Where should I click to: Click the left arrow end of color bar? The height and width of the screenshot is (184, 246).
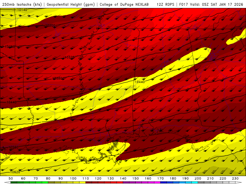pyautogui.click(x=7, y=182)
